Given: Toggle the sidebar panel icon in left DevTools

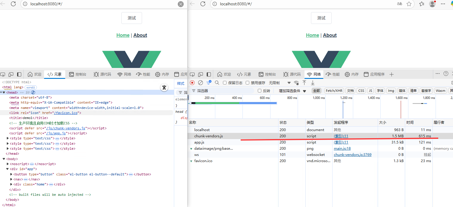Looking at the screenshot, I should click(19, 74).
